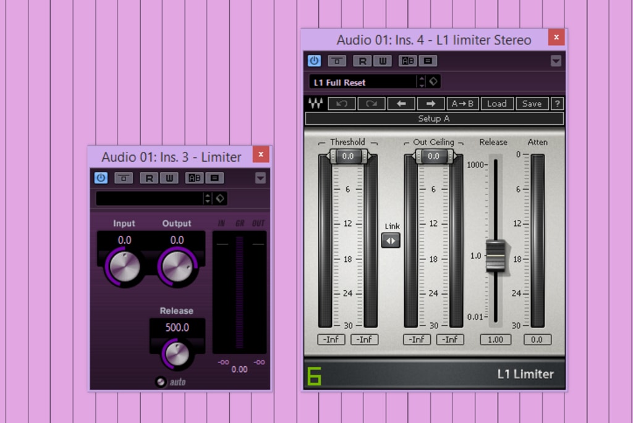
Task: Click Release value 500.0 field
Action: (177, 327)
